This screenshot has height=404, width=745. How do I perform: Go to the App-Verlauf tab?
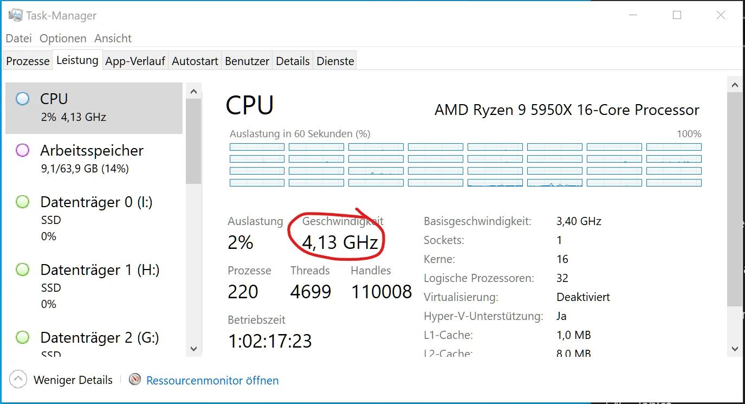click(x=135, y=61)
